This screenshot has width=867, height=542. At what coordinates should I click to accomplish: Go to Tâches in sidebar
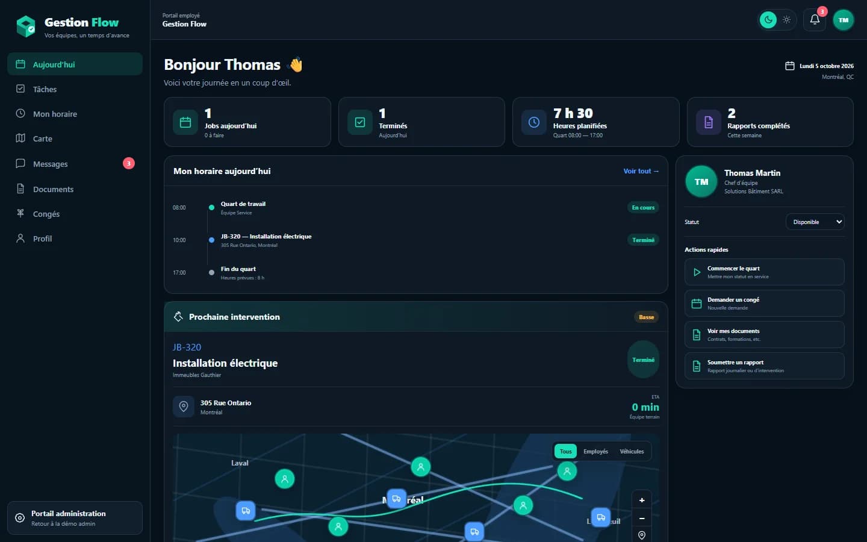(x=75, y=89)
